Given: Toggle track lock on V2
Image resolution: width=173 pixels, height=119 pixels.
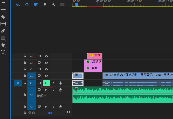Looking at the screenshot, I should click(25, 69).
